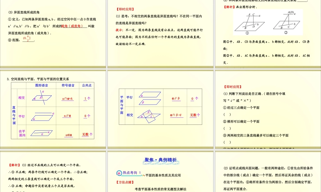Click the intersecting planes α and β diagram
The height and width of the screenshot is (192, 321).
click(x=149, y=116)
